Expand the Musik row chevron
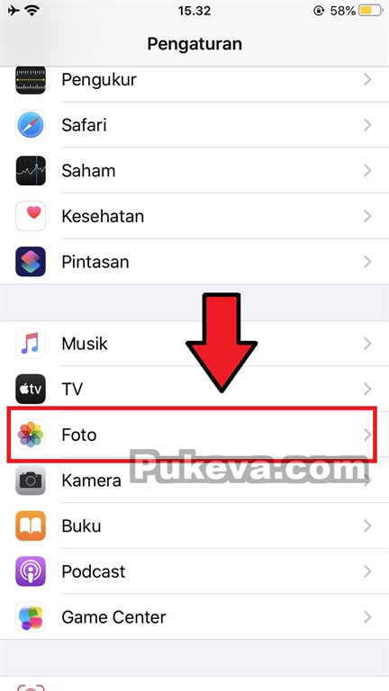Viewport: 389px width, 691px height. tap(367, 344)
